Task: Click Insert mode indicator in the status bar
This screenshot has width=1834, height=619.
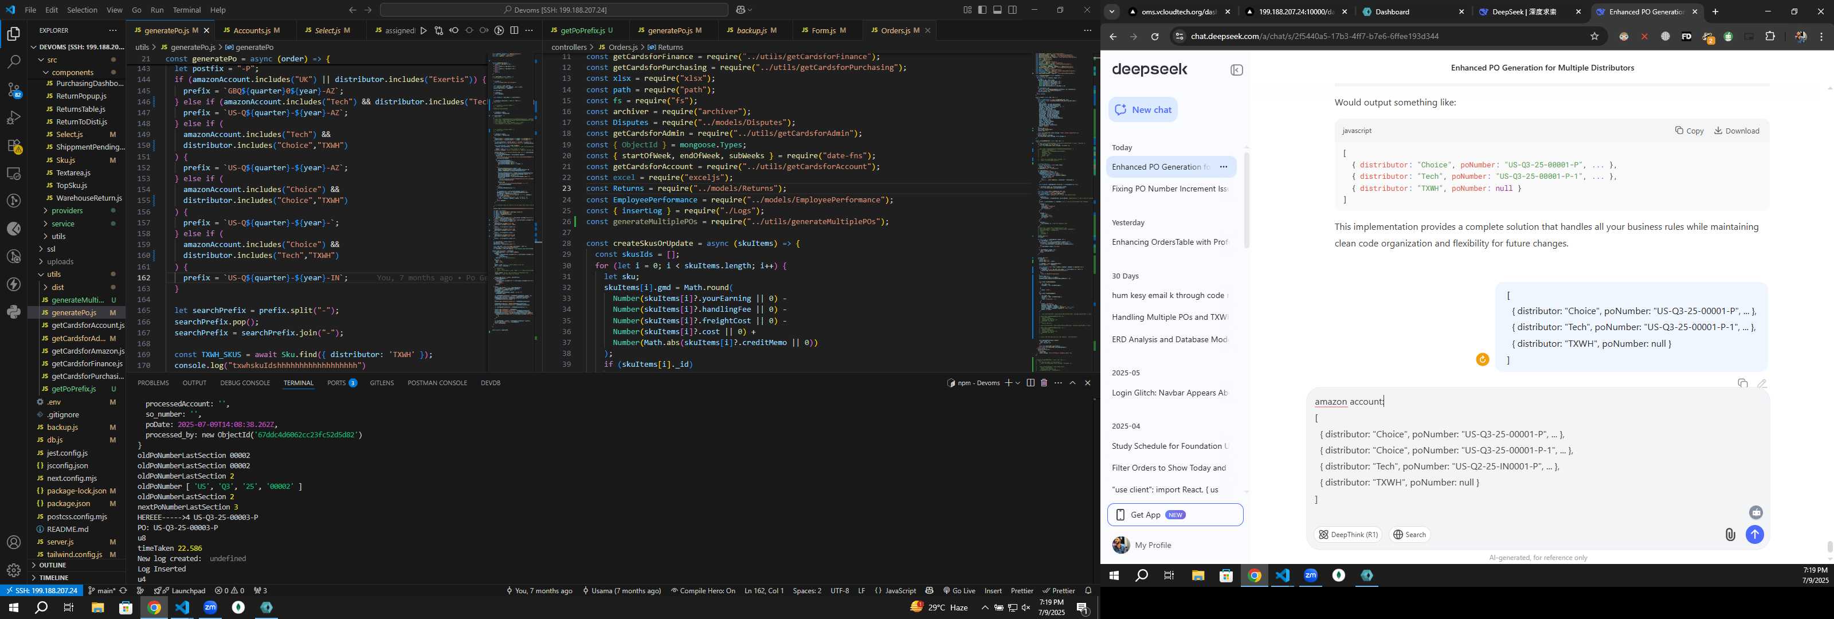Action: pos(993,590)
